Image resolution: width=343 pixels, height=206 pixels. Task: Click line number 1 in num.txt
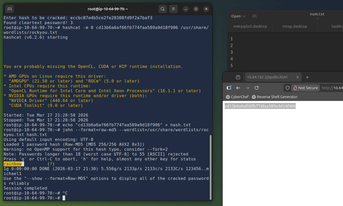pyautogui.click(x=231, y=39)
